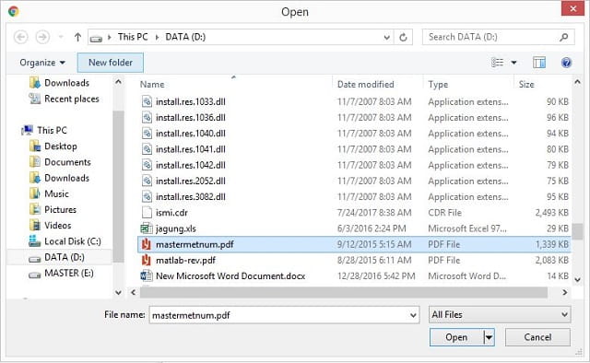Click This PC in the address bar
Viewport: 590px width, 363px height.
pos(133,37)
